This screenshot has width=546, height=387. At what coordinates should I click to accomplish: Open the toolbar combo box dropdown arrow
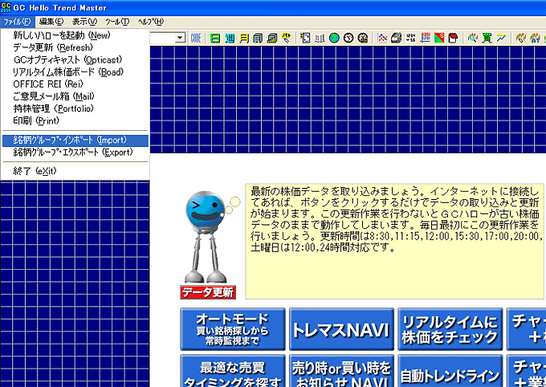(x=180, y=38)
